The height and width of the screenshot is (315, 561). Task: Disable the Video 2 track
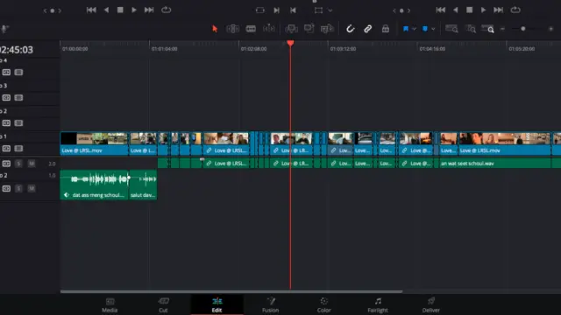click(x=18, y=122)
